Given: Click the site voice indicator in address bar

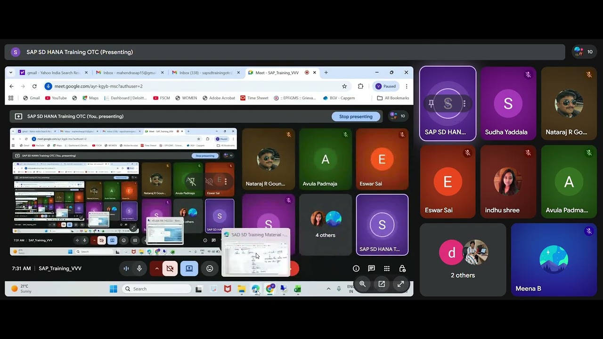Looking at the screenshot, I should click(x=48, y=86).
